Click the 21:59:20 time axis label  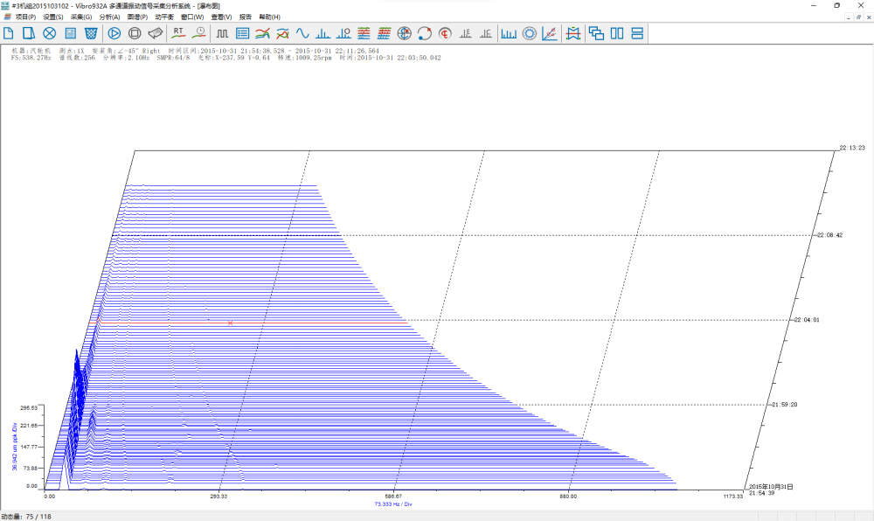click(x=784, y=405)
